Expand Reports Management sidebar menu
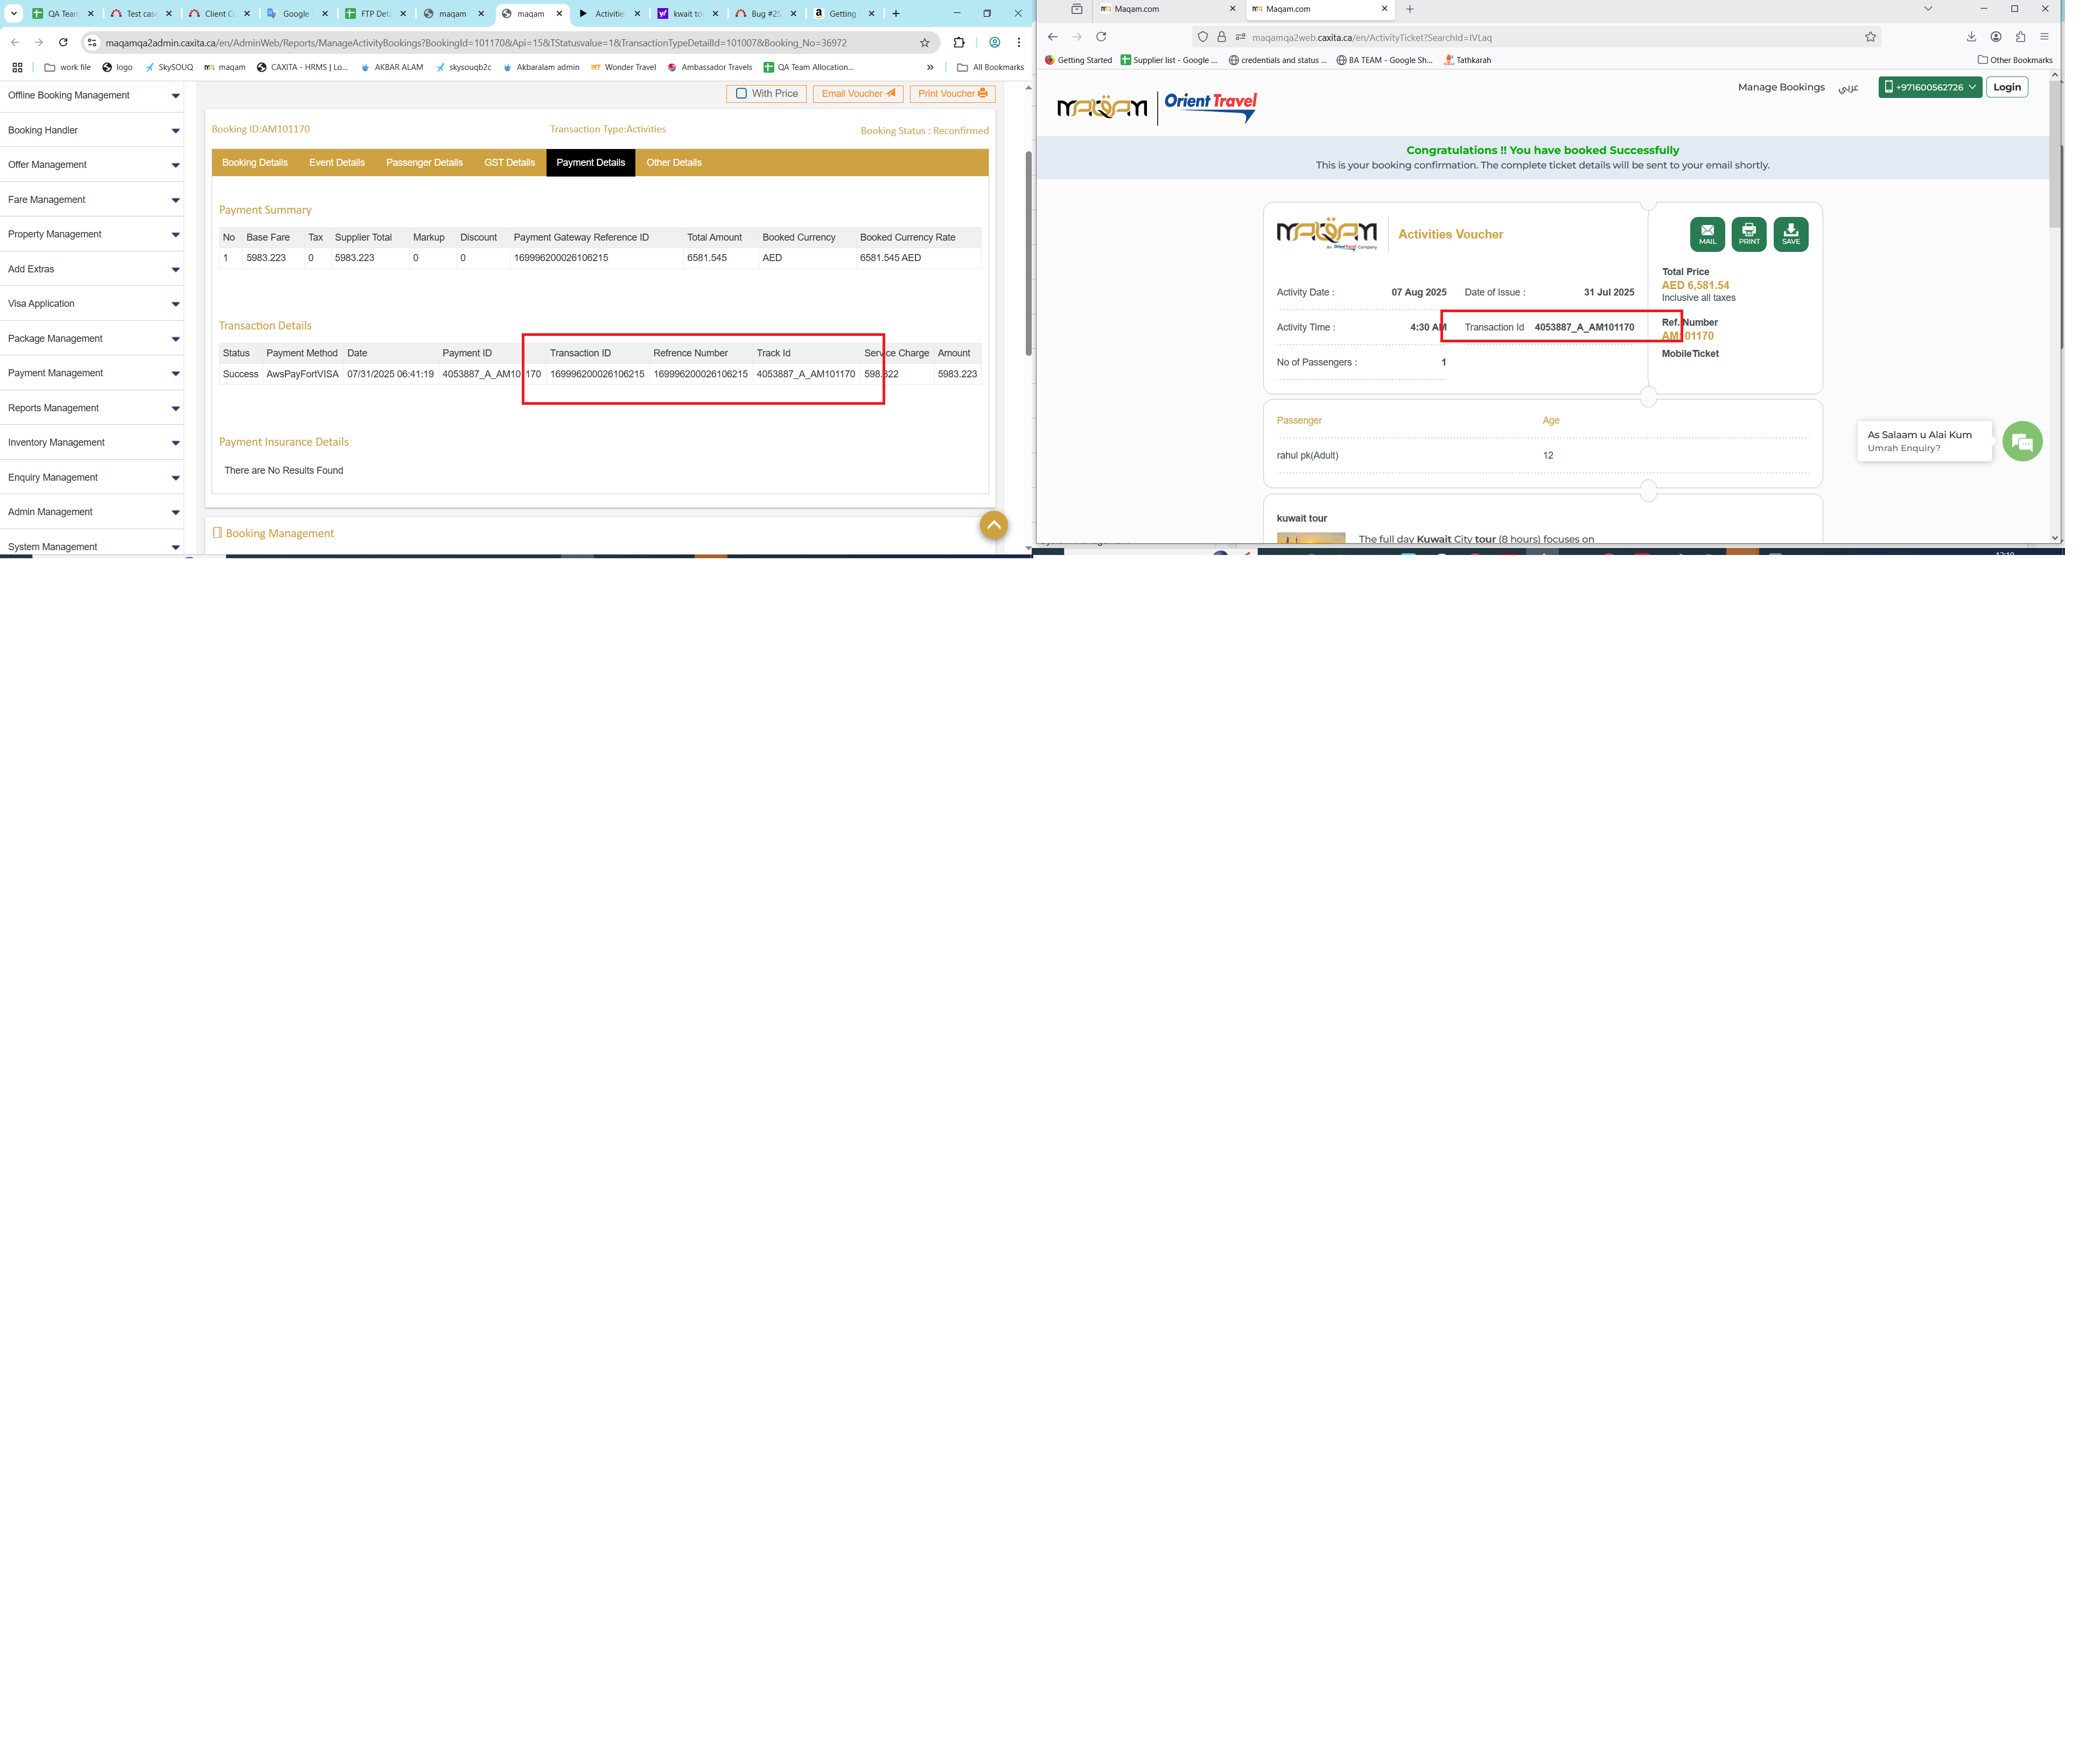2100x1757 pixels. [x=91, y=408]
